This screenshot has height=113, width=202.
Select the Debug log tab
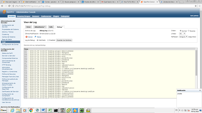coord(60,27)
